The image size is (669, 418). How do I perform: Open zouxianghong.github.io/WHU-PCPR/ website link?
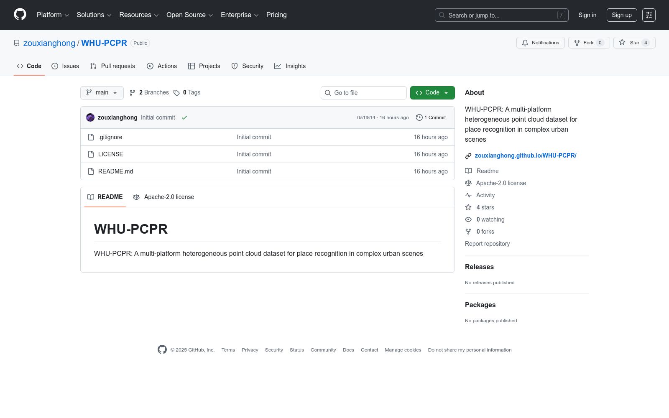click(x=526, y=155)
